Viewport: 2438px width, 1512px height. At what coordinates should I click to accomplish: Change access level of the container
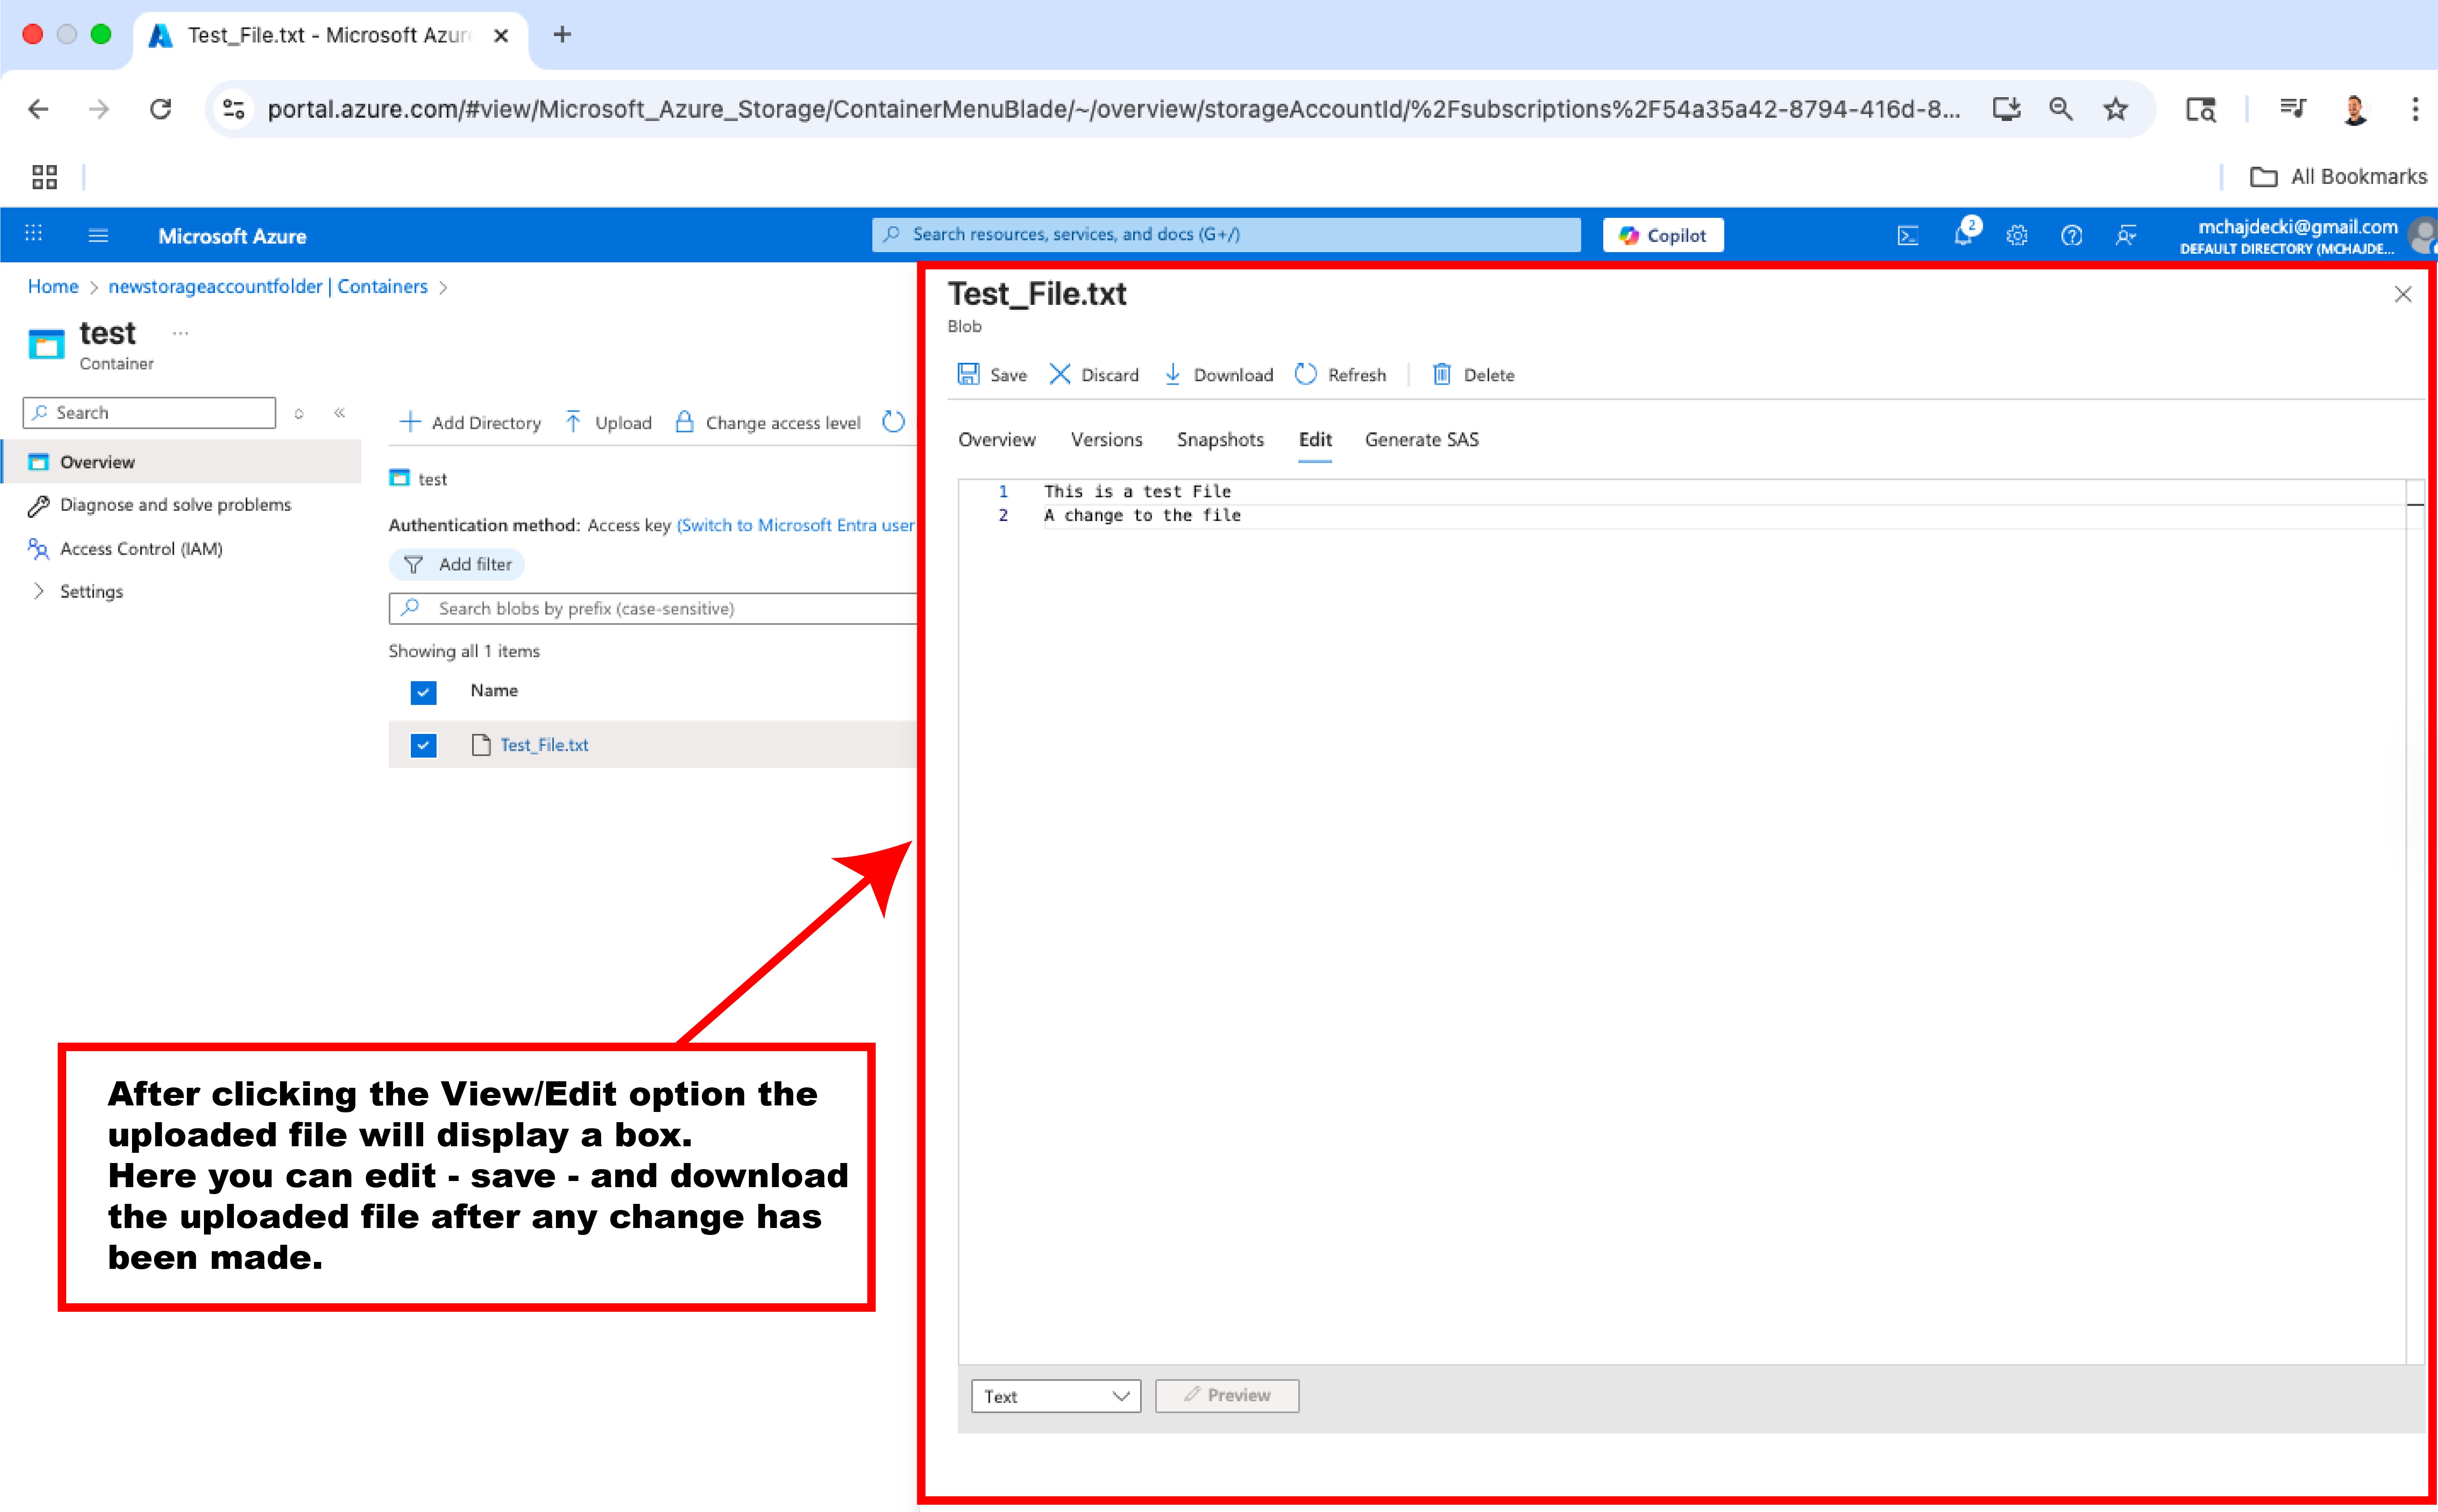coord(769,422)
